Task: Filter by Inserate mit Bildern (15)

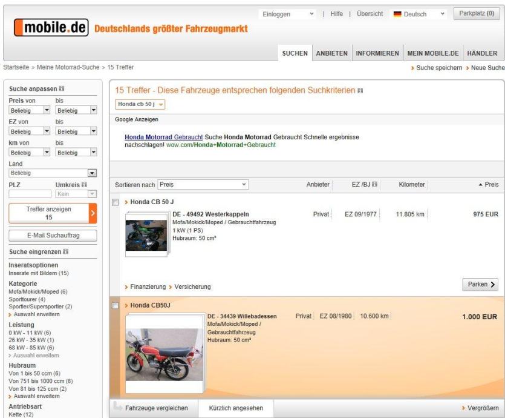Action: [39, 273]
